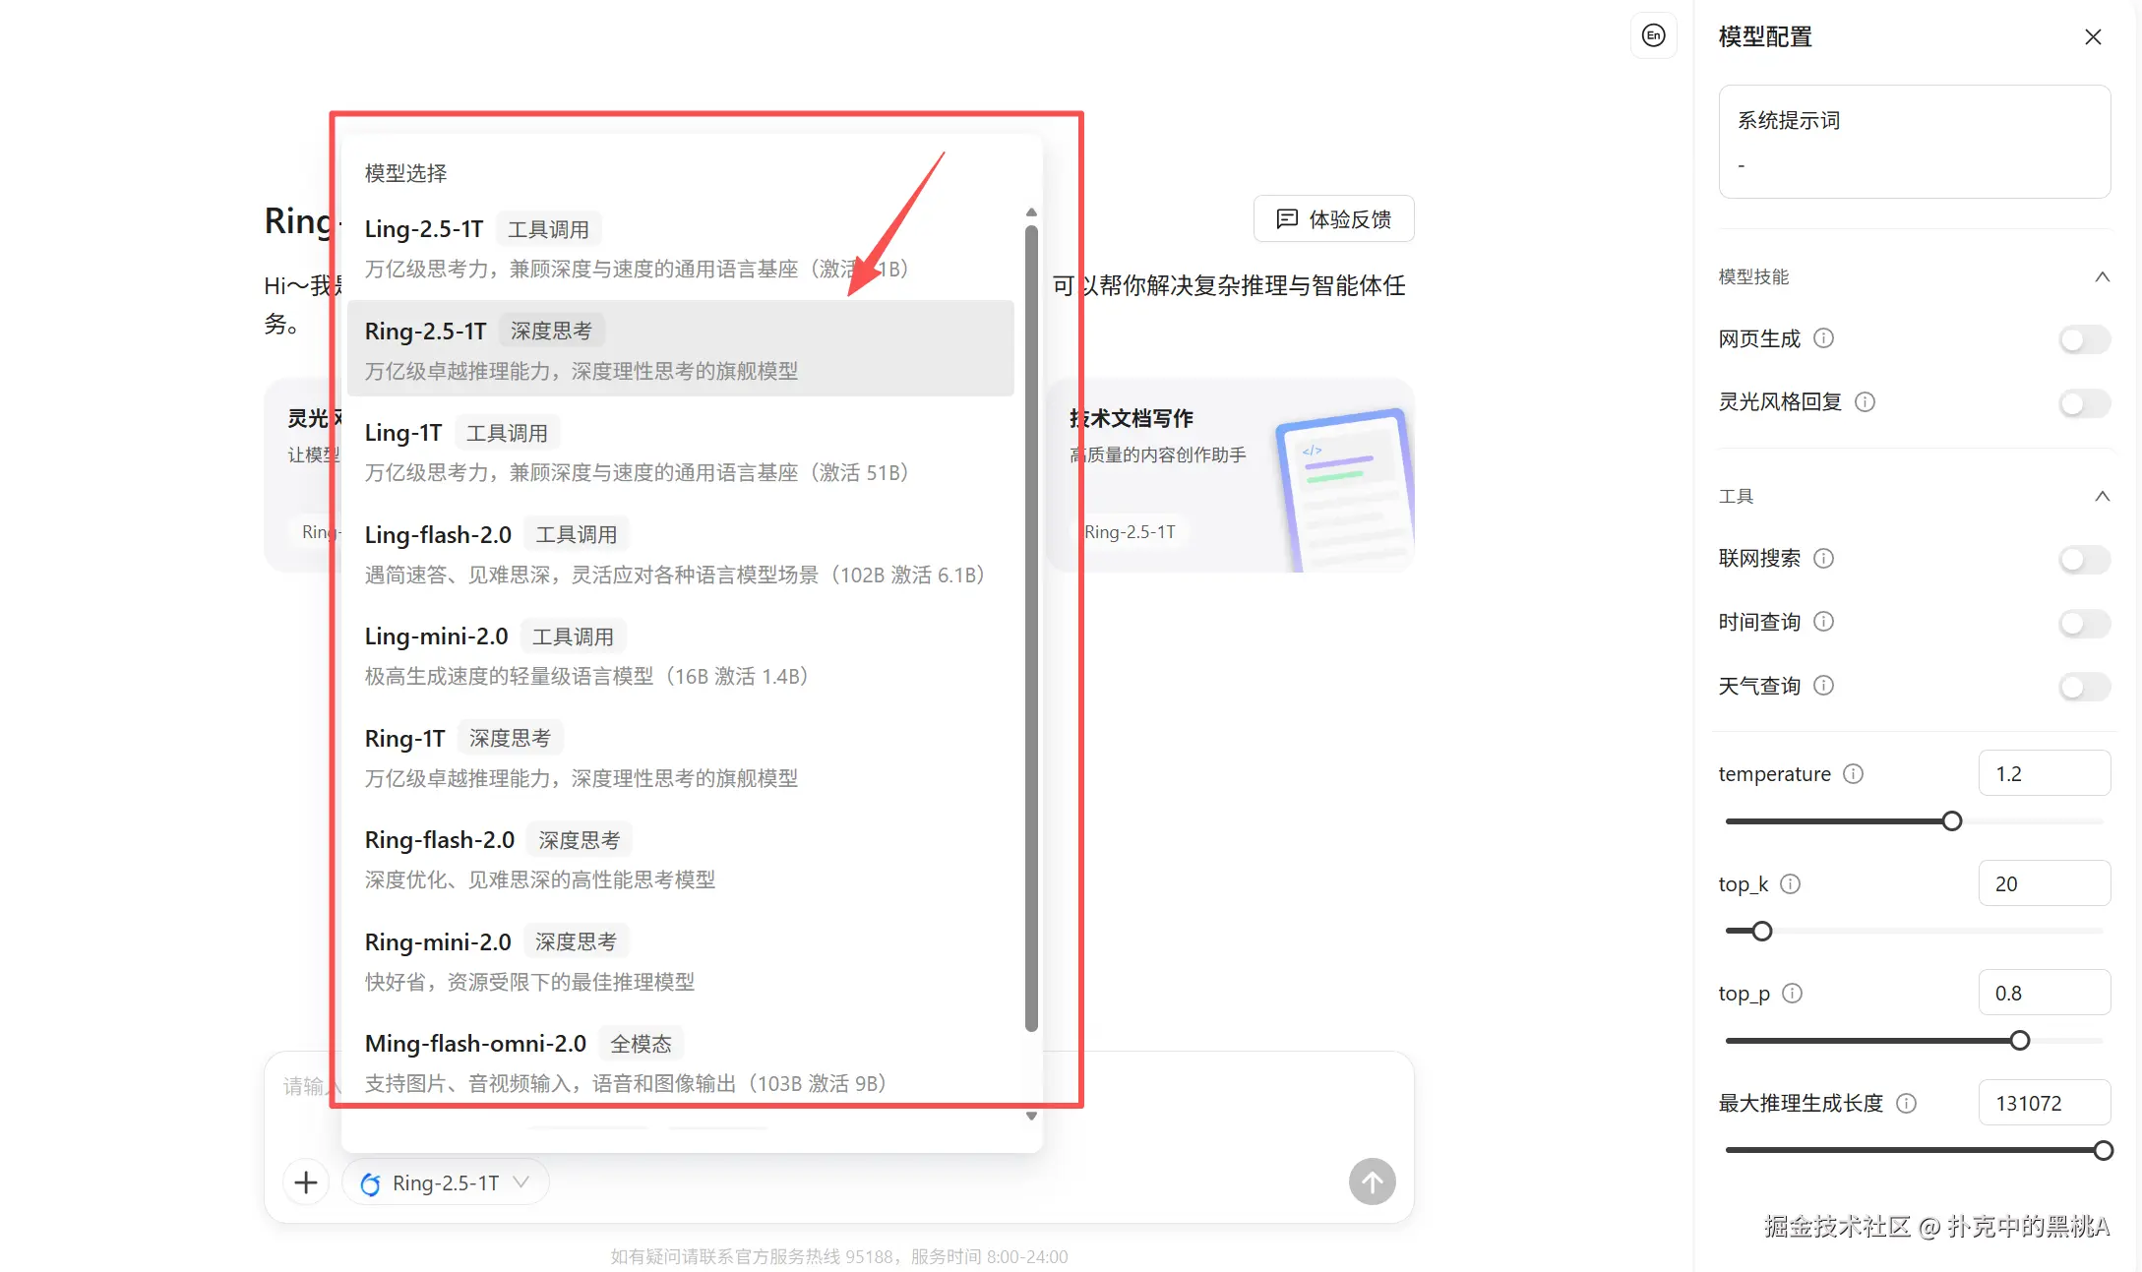Click info icon next to 网页生成
The width and height of the screenshot is (2142, 1272).
tap(1823, 338)
